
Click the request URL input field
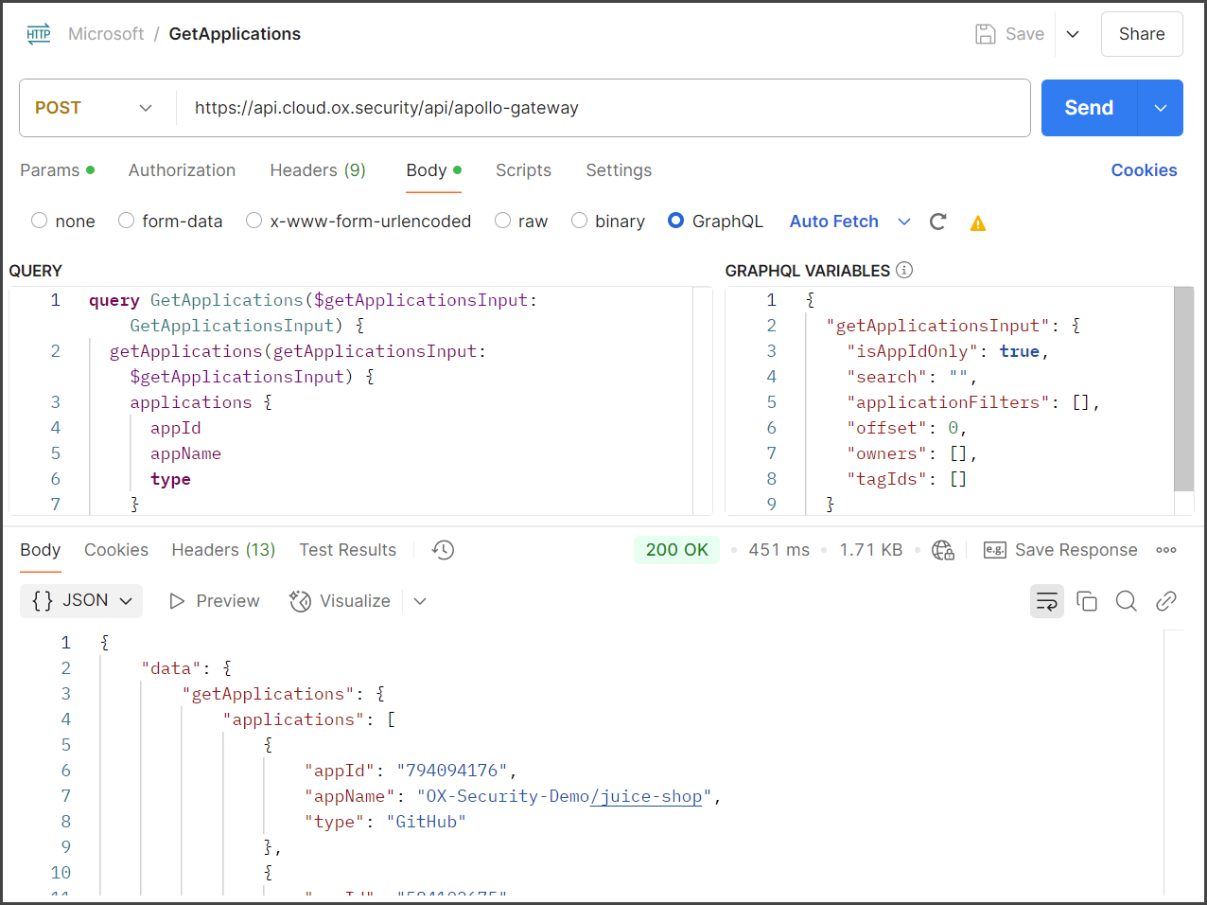tap(605, 108)
